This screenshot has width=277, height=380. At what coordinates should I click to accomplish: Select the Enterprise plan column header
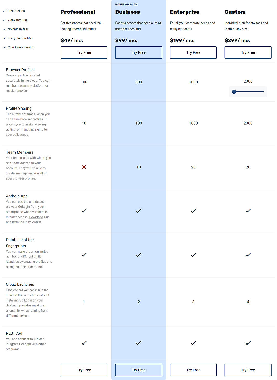pyautogui.click(x=185, y=12)
